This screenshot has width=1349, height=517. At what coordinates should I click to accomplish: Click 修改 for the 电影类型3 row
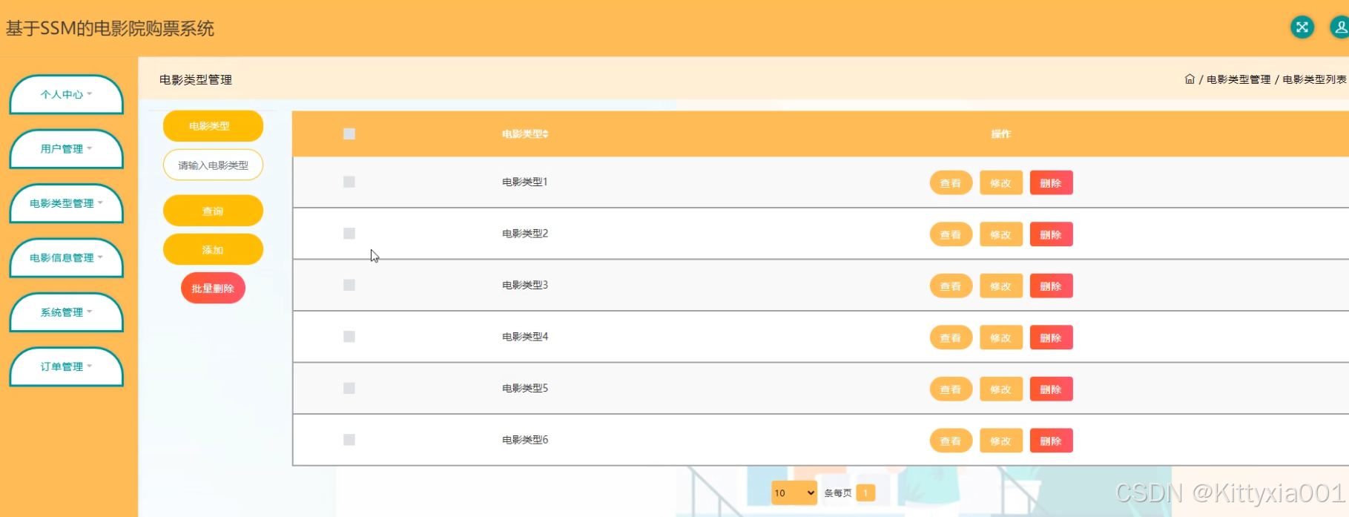pos(1000,286)
